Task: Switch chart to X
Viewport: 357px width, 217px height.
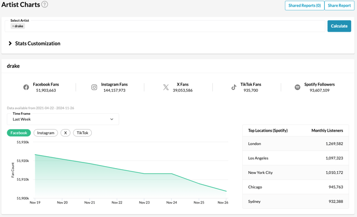Action: 65,133
